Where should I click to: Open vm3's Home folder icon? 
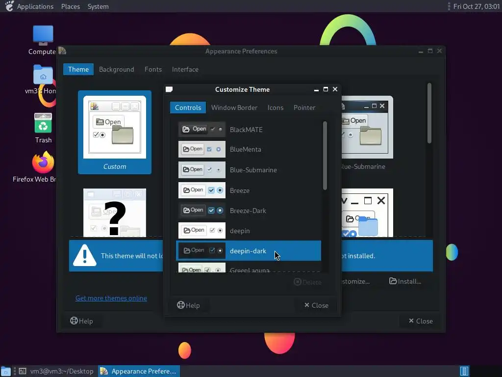click(43, 75)
